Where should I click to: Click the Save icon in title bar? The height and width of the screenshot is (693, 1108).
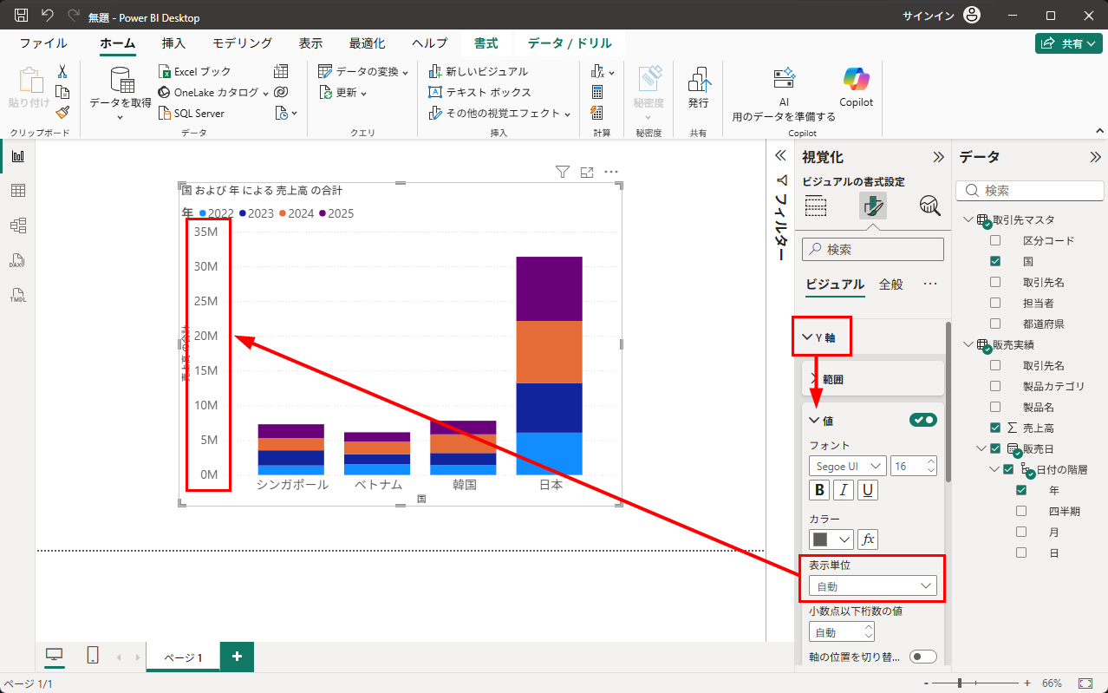22,16
